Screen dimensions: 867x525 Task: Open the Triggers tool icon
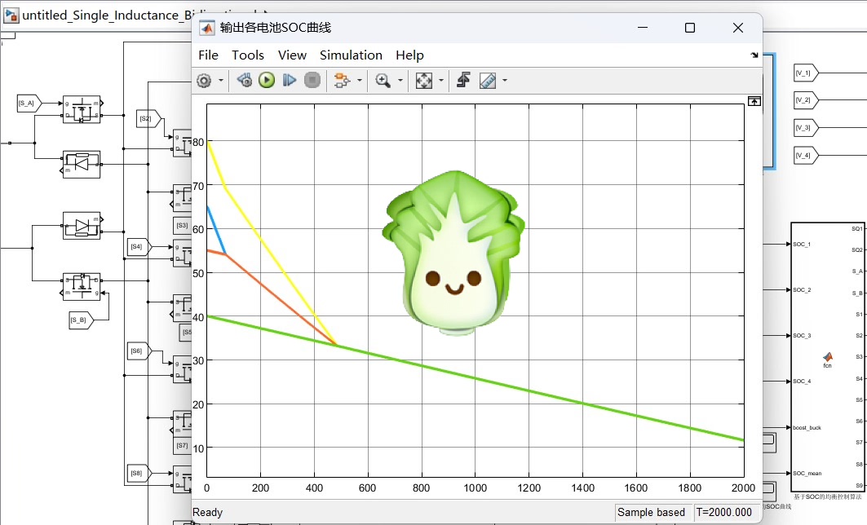coord(463,80)
